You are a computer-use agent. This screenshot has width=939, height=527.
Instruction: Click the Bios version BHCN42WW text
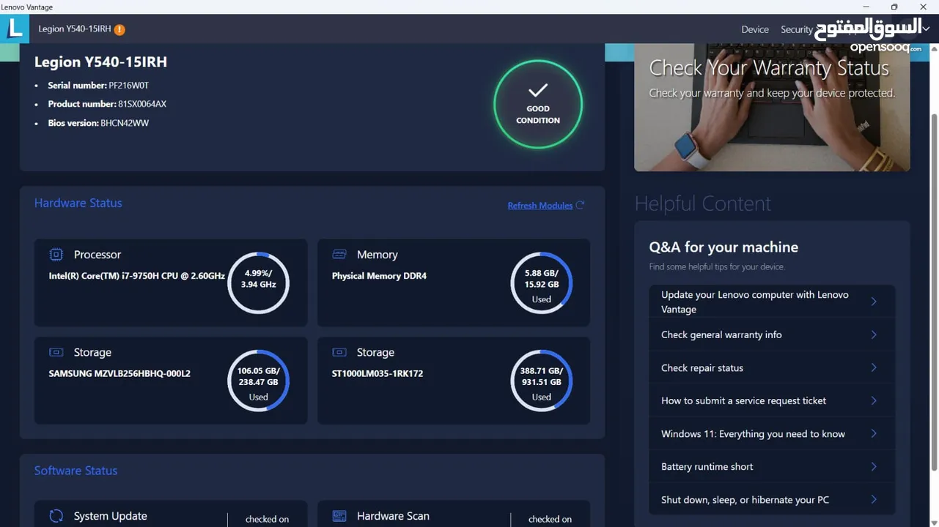click(x=98, y=123)
